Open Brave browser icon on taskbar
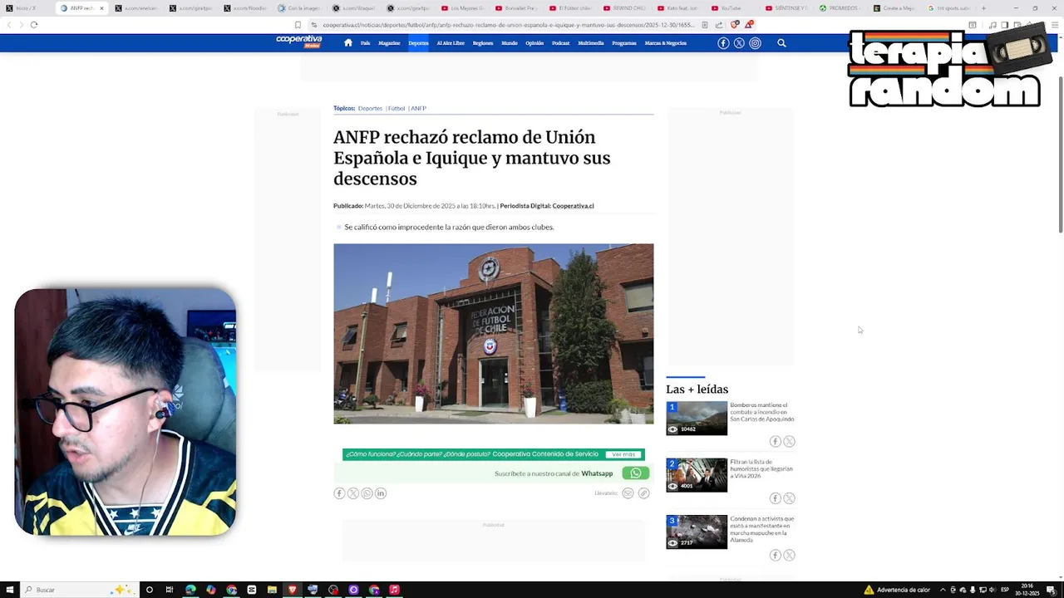This screenshot has width=1064, height=598. [x=293, y=590]
